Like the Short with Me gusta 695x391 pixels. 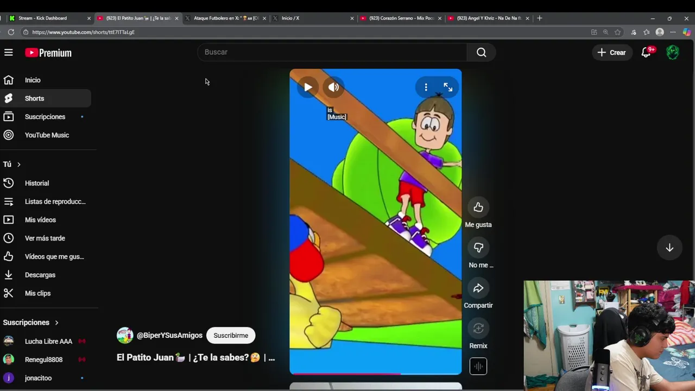(x=478, y=207)
